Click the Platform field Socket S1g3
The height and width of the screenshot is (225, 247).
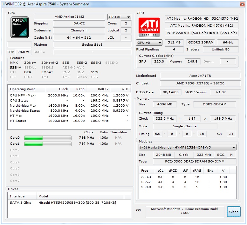coord(92,45)
